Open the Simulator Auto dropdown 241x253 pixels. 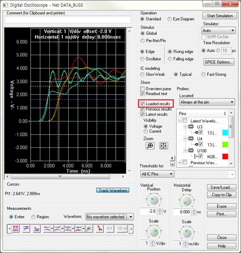tap(218, 31)
